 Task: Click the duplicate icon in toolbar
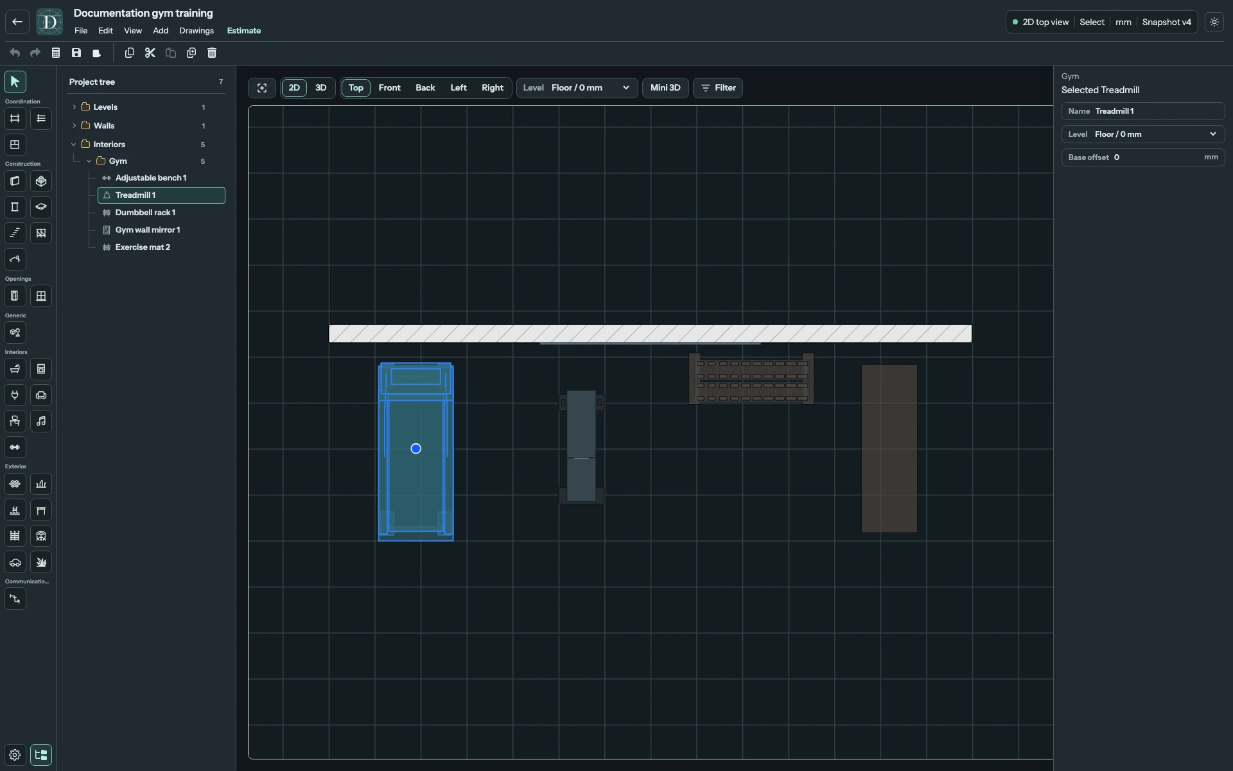pyautogui.click(x=191, y=53)
